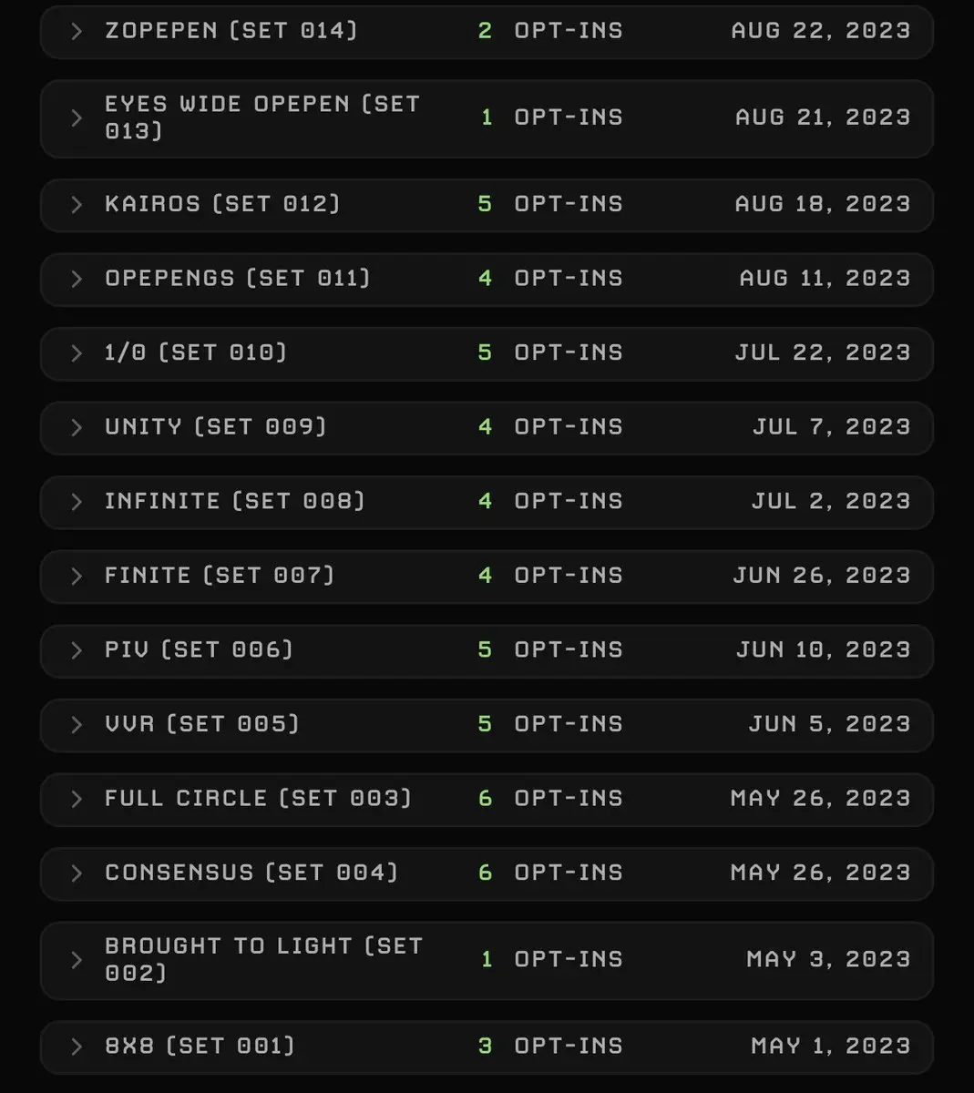The height and width of the screenshot is (1093, 974).
Task: Expand the Consensus (Set 004) chevron
Action: [77, 874]
